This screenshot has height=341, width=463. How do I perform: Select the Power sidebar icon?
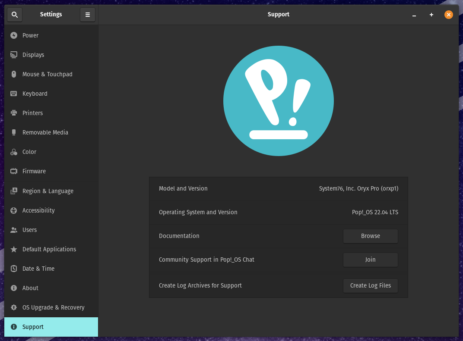coord(13,35)
